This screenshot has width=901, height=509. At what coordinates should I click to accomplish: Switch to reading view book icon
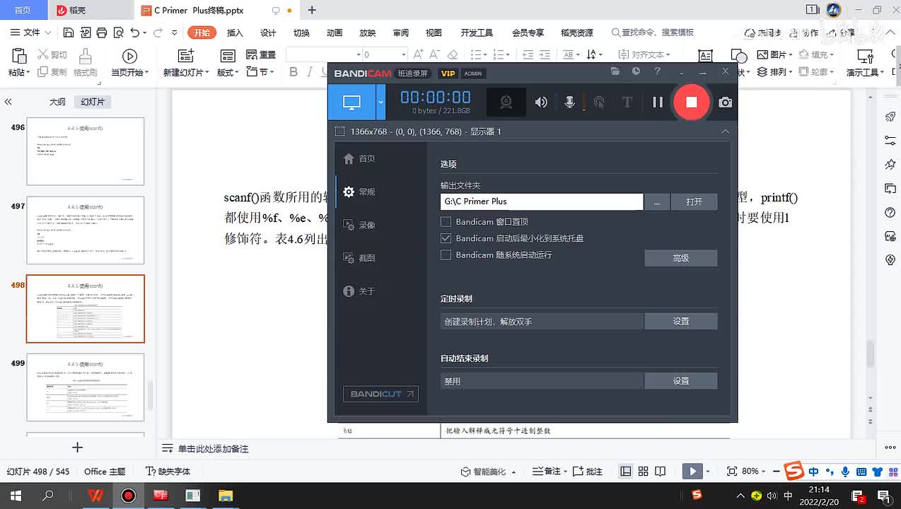[660, 472]
